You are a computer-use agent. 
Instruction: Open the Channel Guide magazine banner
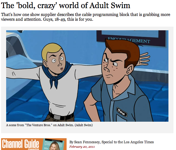click(34, 144)
